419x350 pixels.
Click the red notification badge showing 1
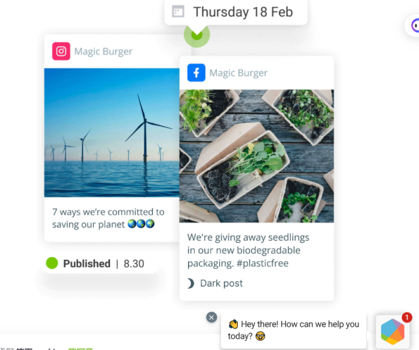(406, 318)
